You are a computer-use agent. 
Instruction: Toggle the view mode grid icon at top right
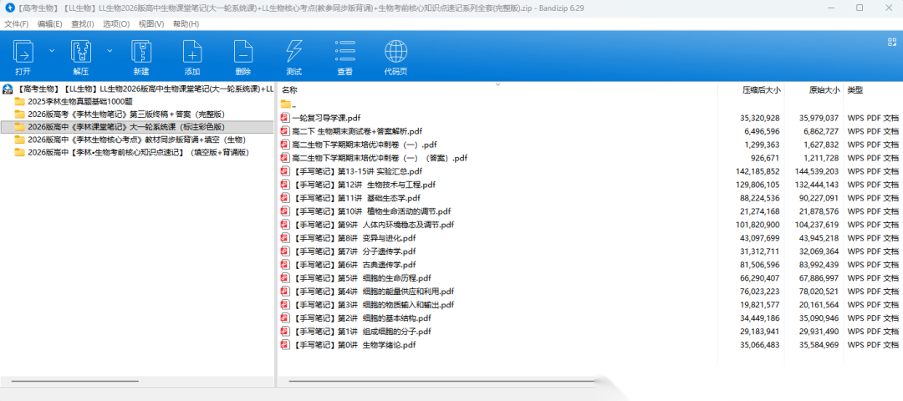pyautogui.click(x=890, y=41)
